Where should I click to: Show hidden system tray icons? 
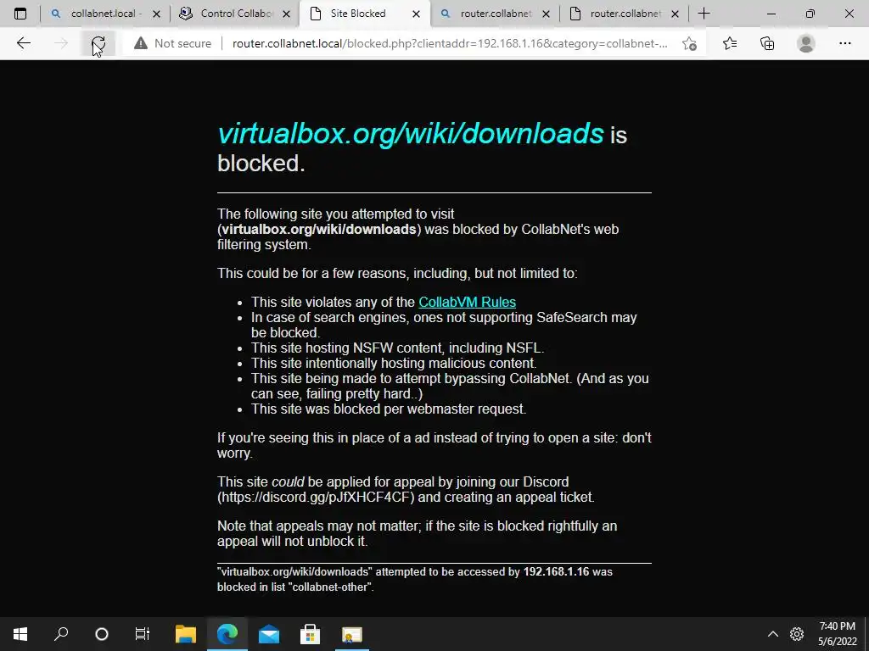point(772,634)
